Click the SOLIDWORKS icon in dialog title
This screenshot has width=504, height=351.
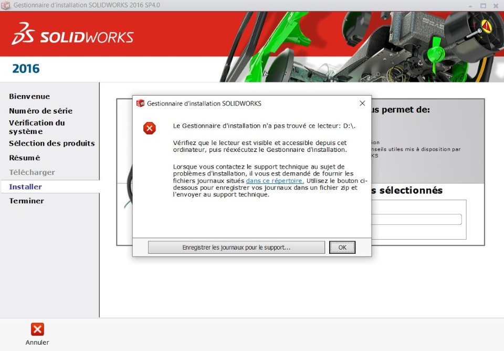coord(141,104)
